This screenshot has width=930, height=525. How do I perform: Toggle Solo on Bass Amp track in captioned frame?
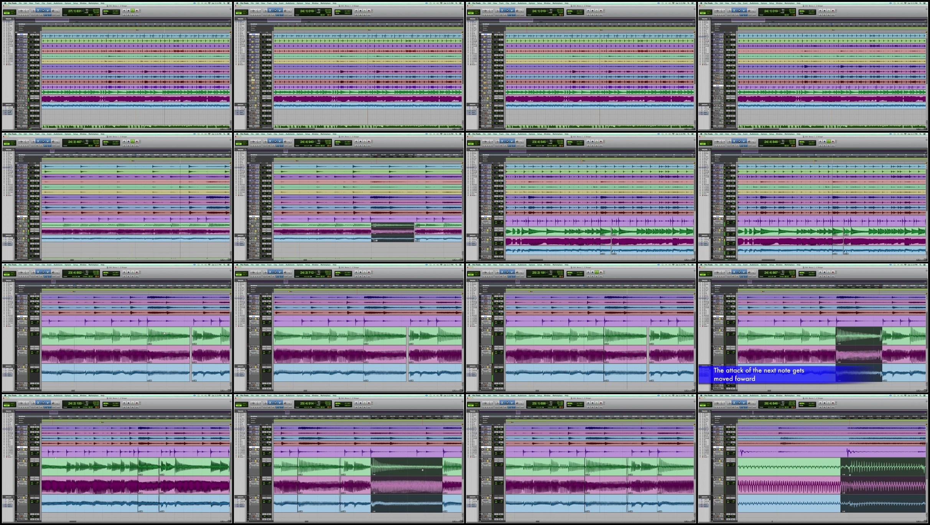[x=719, y=349]
